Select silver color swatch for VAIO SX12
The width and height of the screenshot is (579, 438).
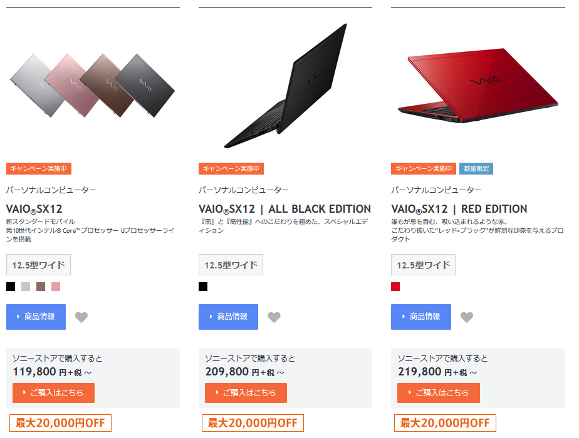point(26,287)
